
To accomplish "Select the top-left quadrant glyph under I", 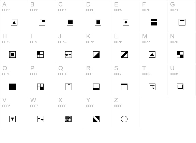I will (x=40, y=55).
